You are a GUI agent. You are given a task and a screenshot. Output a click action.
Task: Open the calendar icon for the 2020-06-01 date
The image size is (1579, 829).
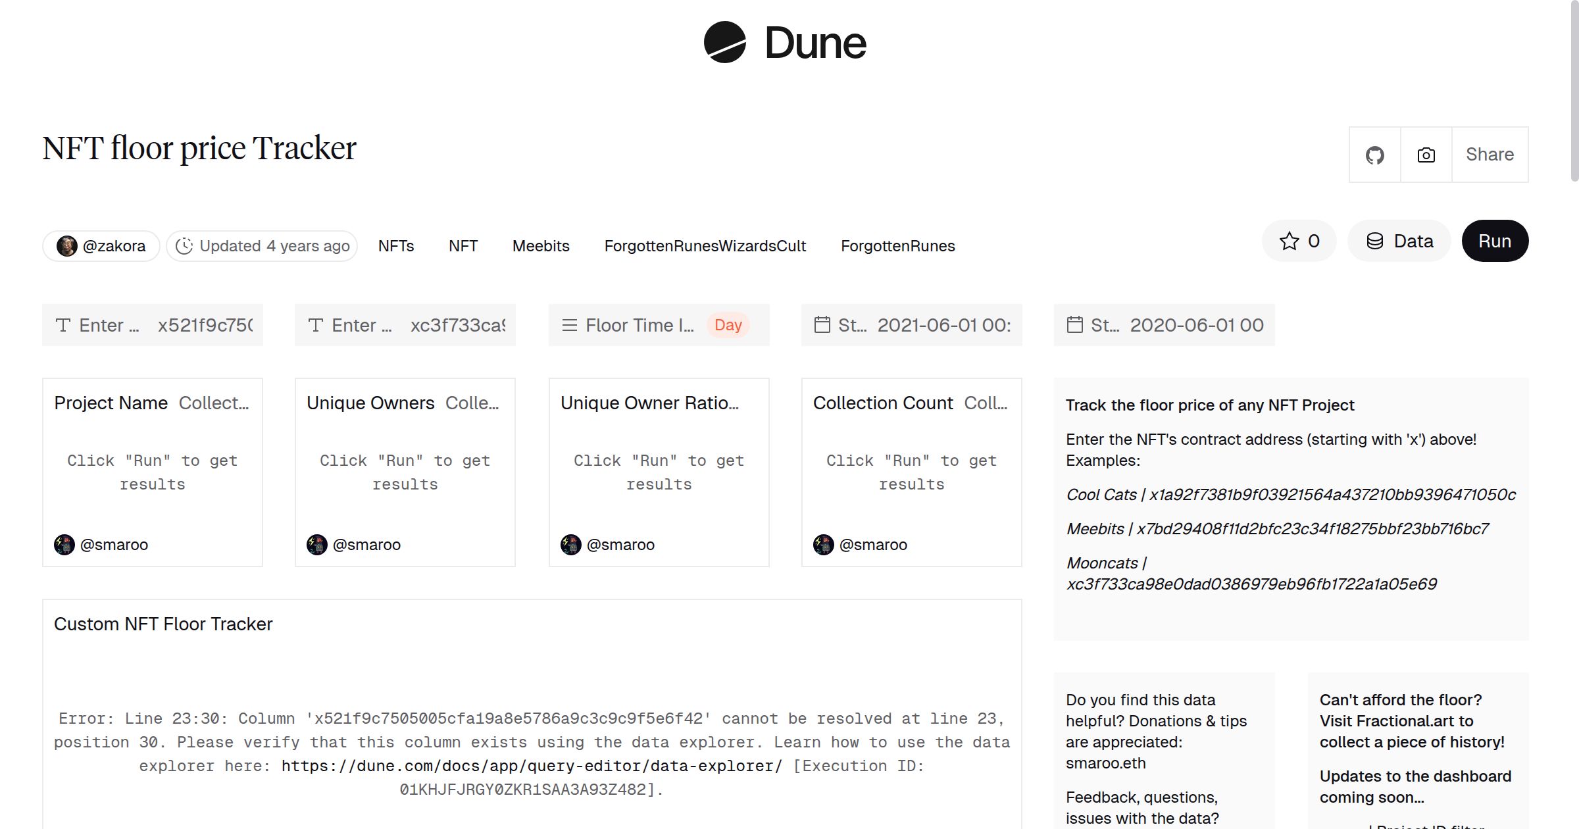coord(1075,324)
